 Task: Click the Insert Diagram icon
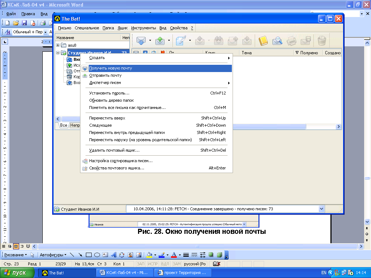(122, 255)
